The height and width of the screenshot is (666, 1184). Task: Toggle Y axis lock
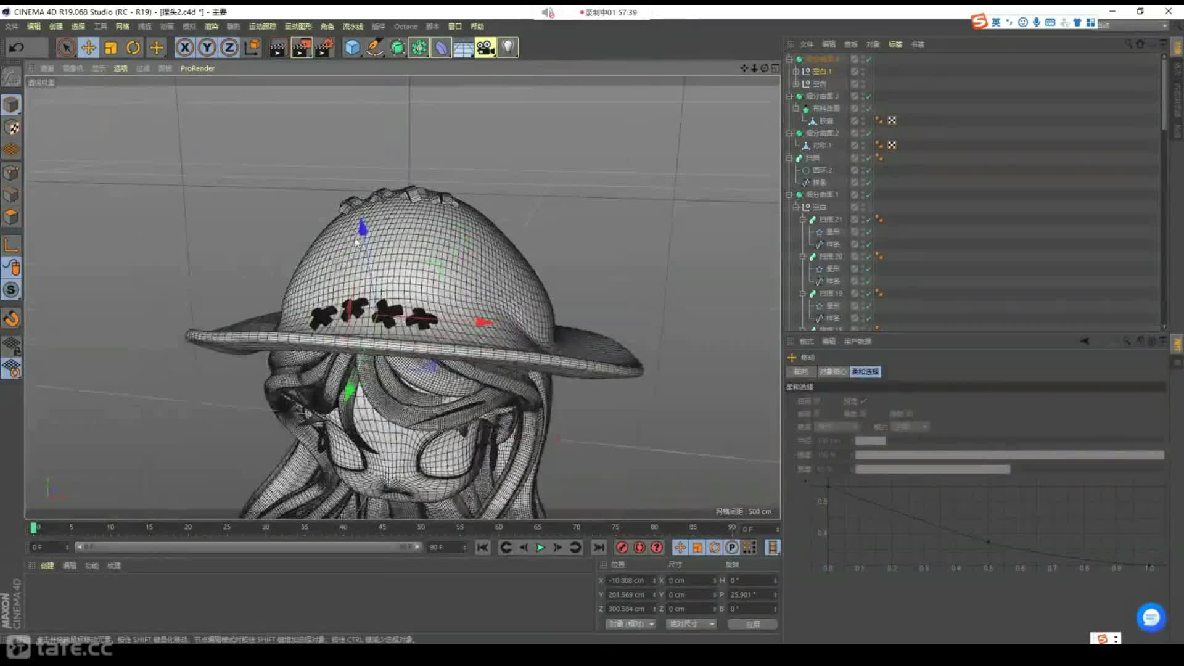coord(207,47)
